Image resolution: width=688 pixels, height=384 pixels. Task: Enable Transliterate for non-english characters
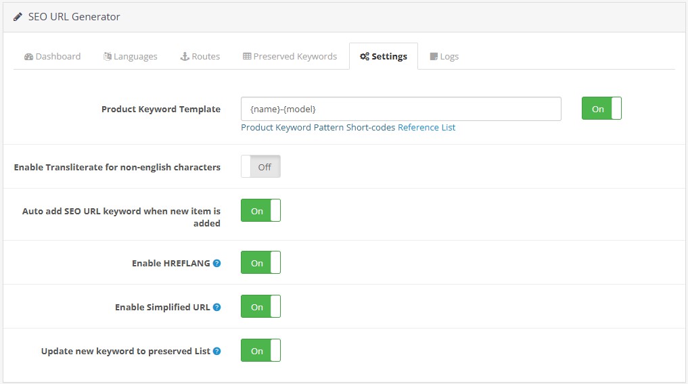pos(260,167)
